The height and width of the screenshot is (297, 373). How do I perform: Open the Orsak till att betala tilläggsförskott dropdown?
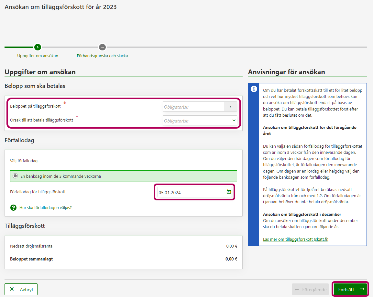(197, 121)
